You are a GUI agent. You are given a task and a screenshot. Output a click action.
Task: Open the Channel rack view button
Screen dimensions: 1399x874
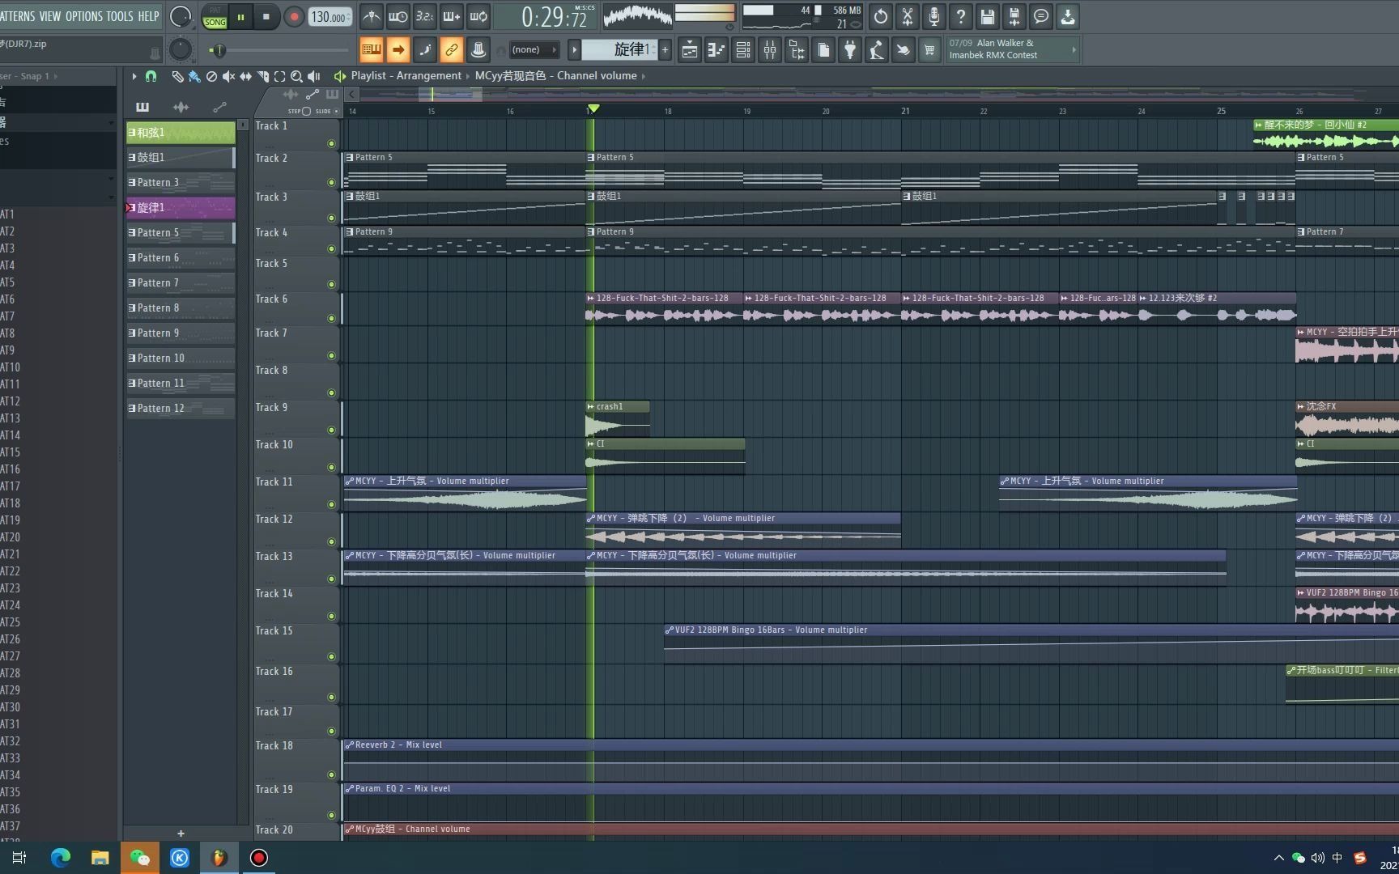(x=742, y=50)
